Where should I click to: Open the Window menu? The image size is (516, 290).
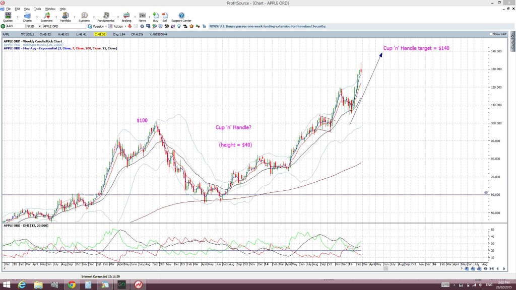(50, 9)
